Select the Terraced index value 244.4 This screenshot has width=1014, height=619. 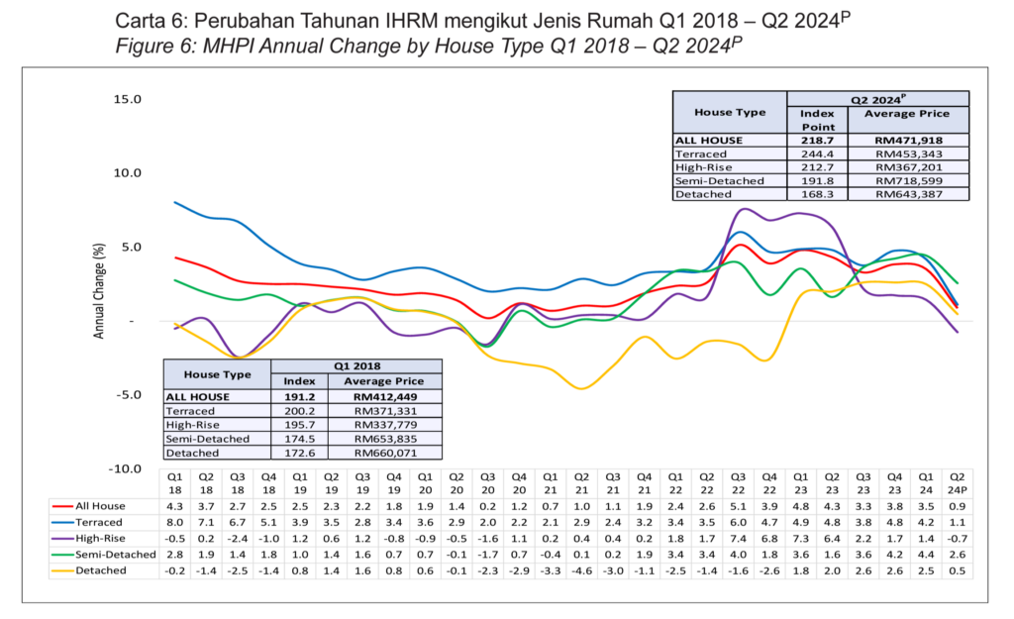[817, 154]
